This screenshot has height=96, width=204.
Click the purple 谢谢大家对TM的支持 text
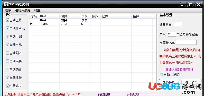pyautogui.click(x=179, y=69)
